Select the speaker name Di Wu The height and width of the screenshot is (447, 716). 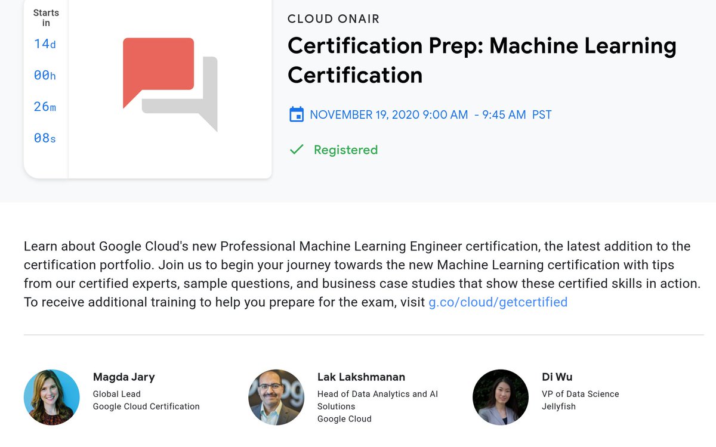point(557,377)
